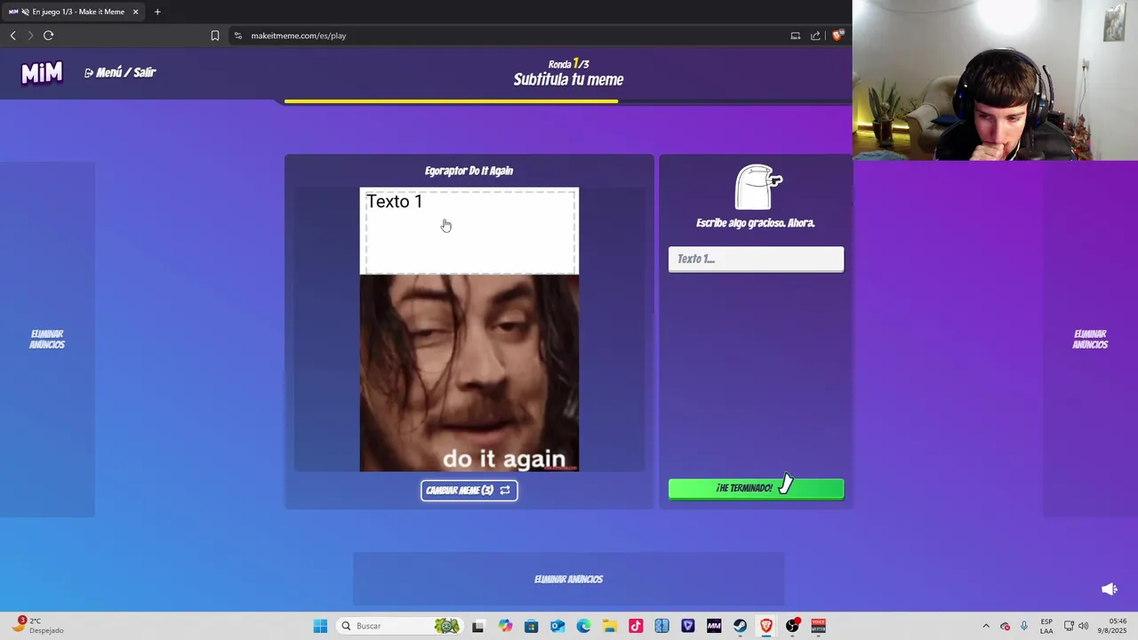Open the Menú / Salir option
The image size is (1138, 640).
pos(120,73)
